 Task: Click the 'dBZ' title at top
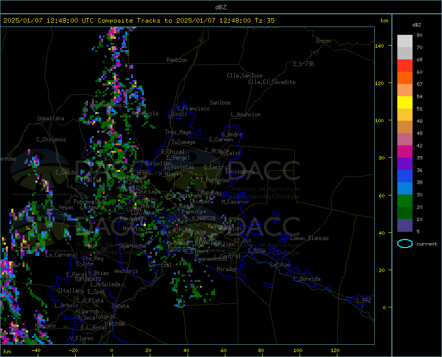[x=221, y=7]
